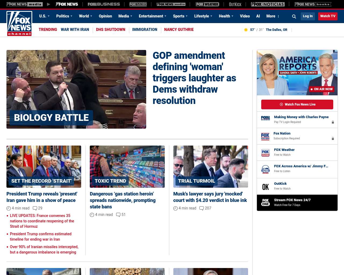344x275 pixels.
Task: Click comments icon on Musk lawyer article
Action: 202,208
